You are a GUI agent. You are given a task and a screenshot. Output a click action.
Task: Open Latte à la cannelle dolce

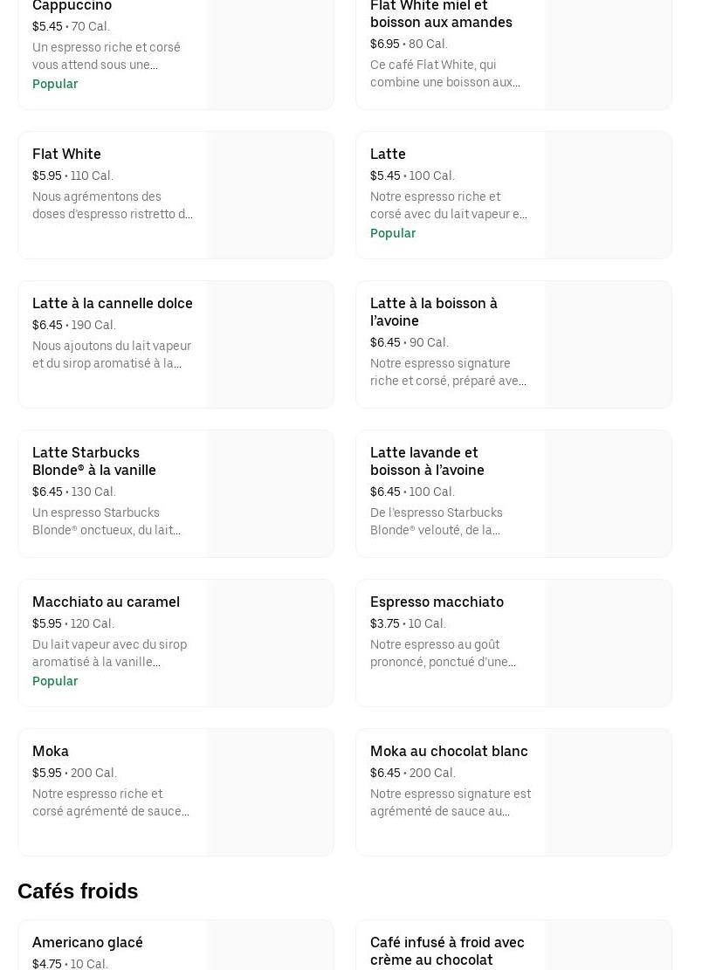click(x=113, y=304)
